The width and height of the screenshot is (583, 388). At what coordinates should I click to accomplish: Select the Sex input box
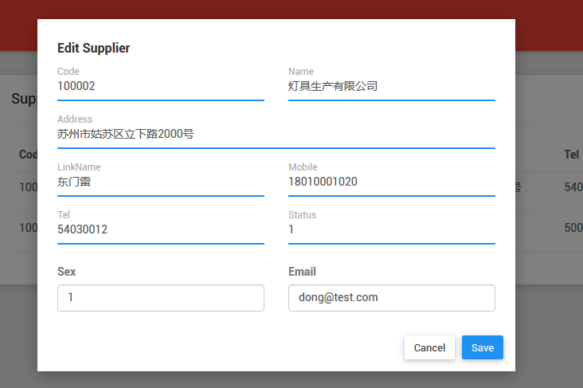(x=160, y=298)
